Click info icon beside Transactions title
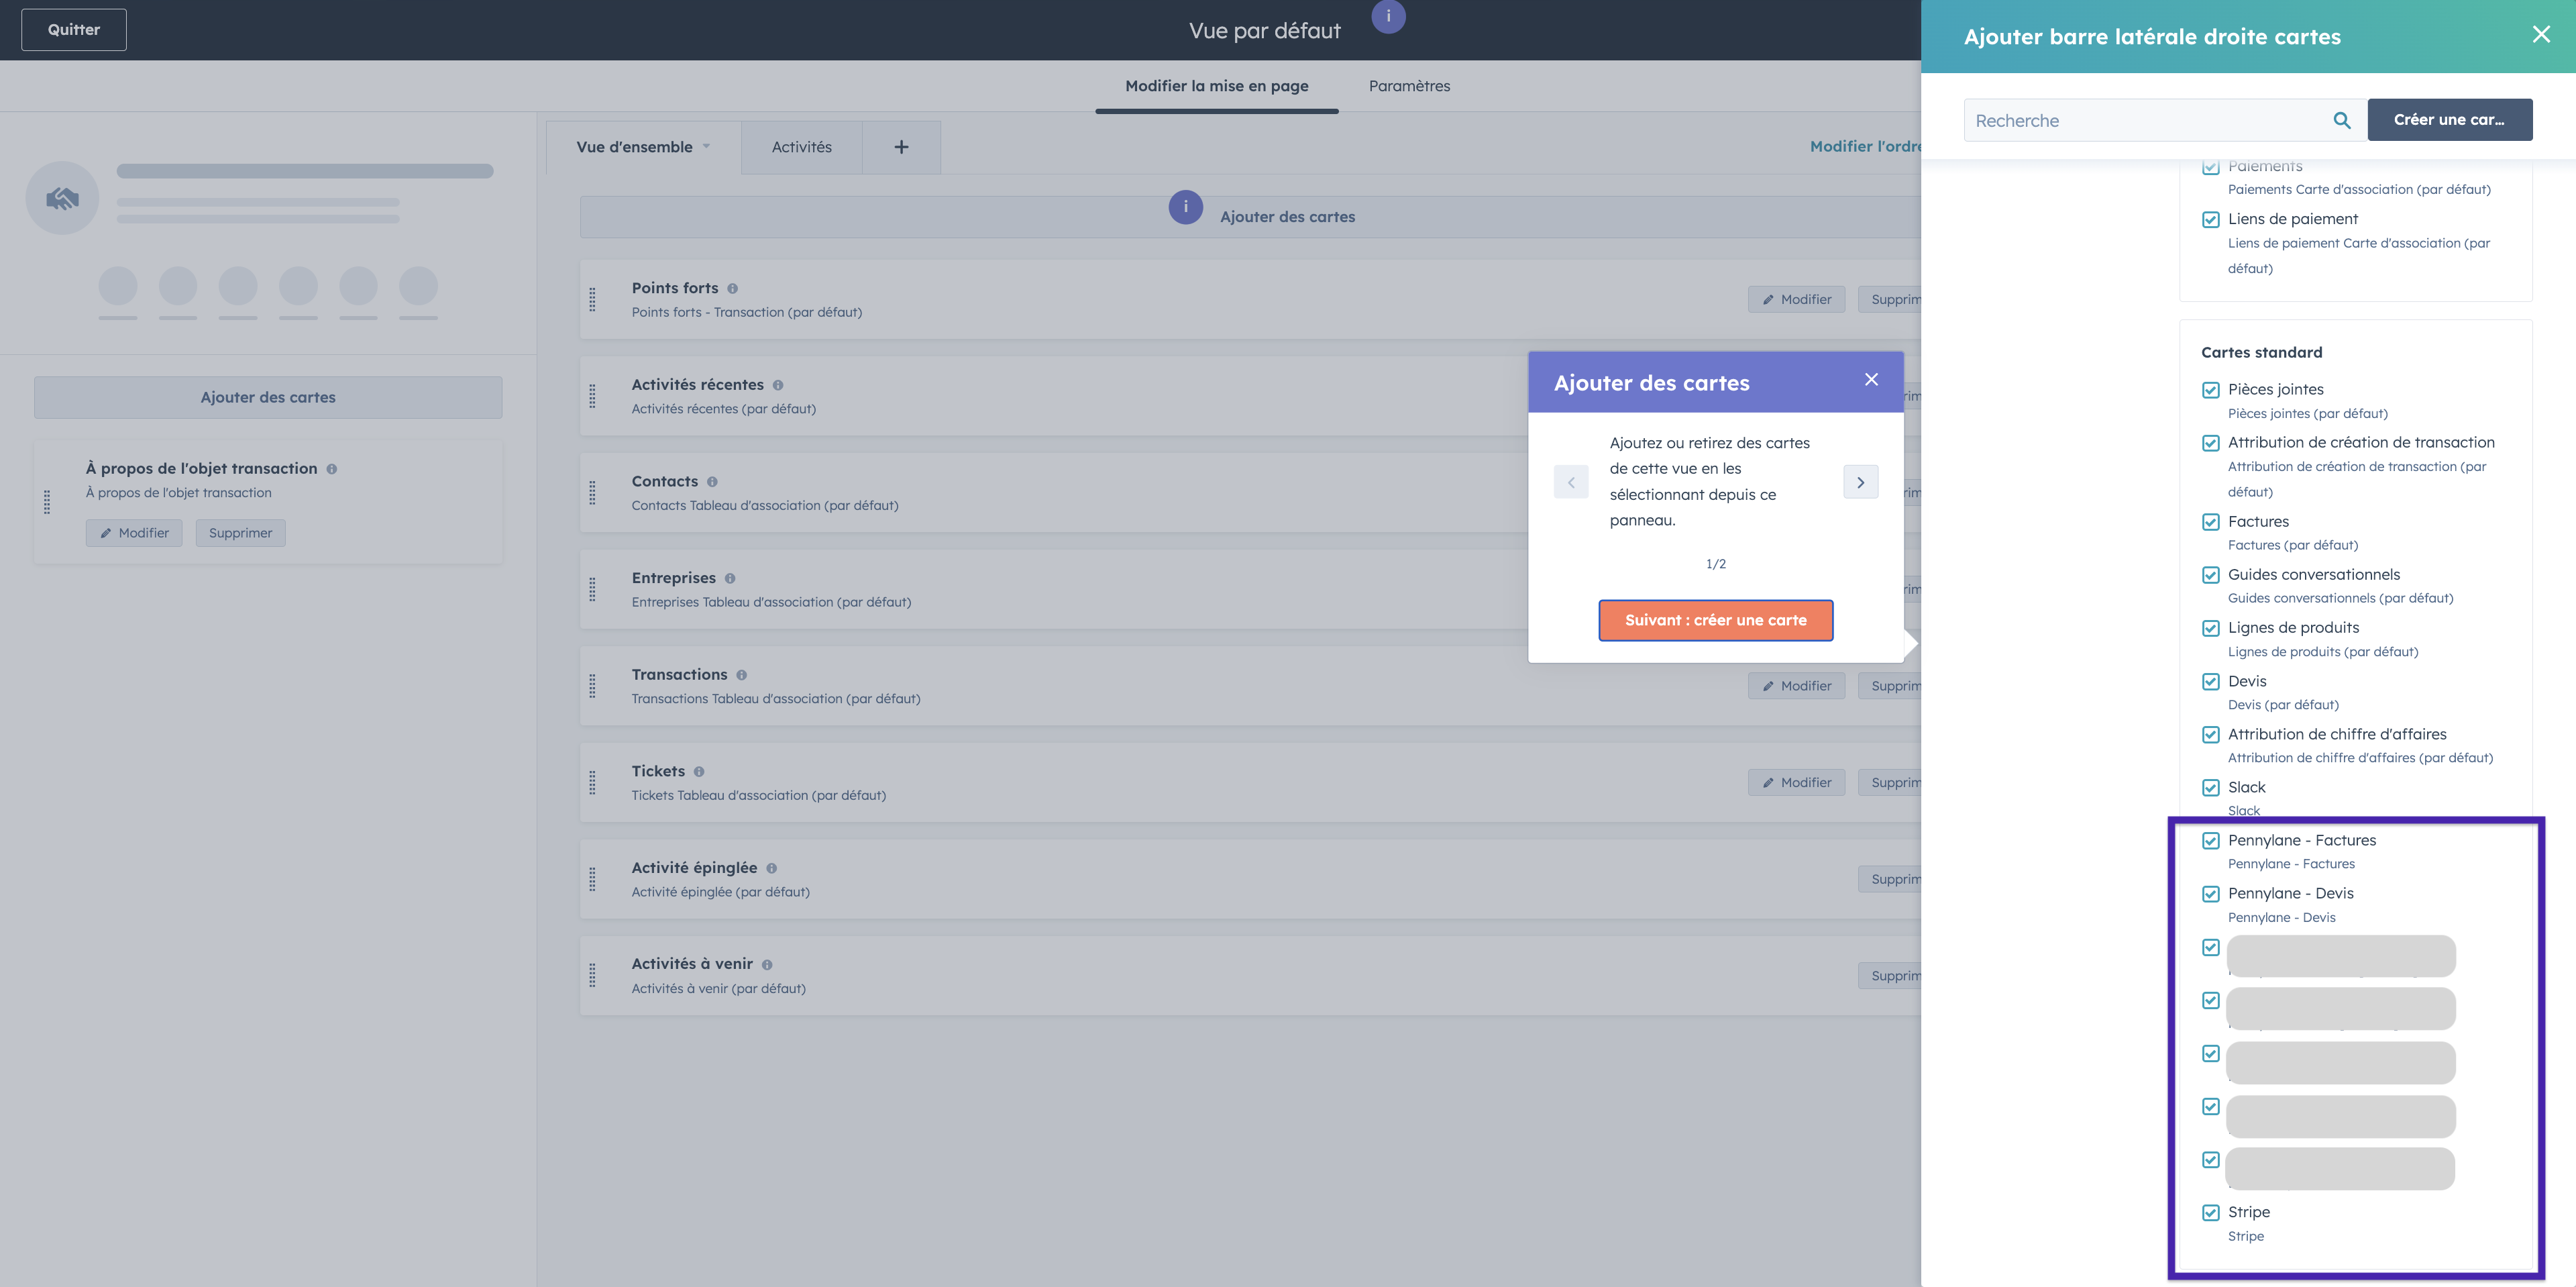Image resolution: width=2576 pixels, height=1287 pixels. [741, 675]
